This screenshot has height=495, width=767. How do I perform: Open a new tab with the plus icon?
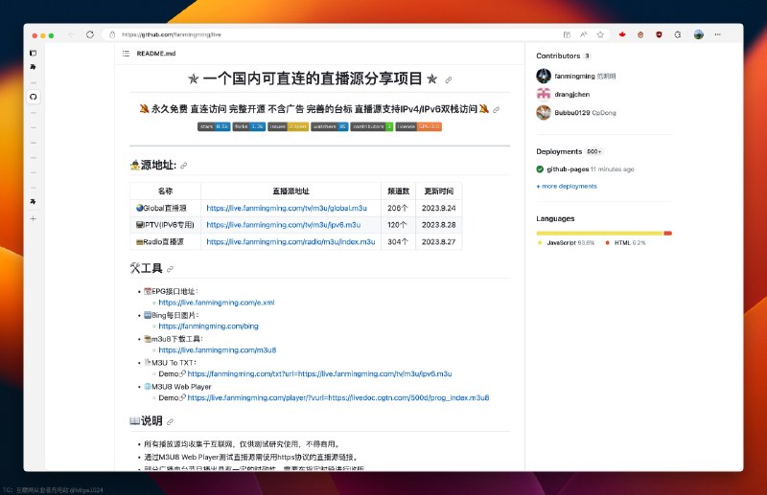34,218
